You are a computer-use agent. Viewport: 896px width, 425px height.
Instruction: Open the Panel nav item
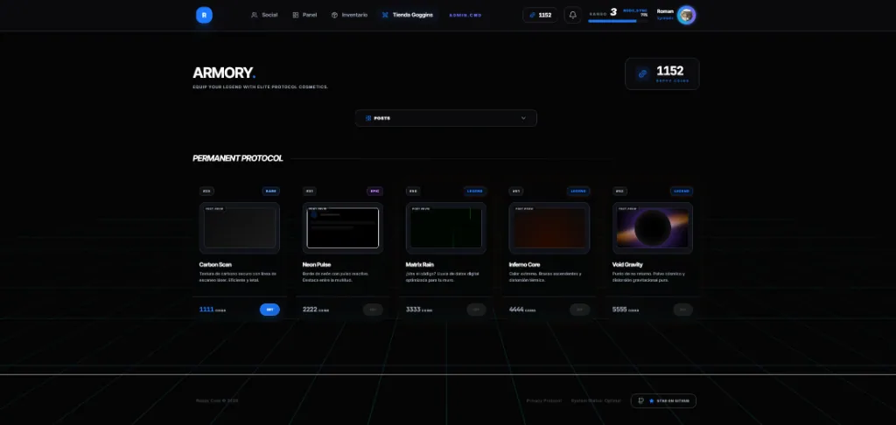(304, 15)
